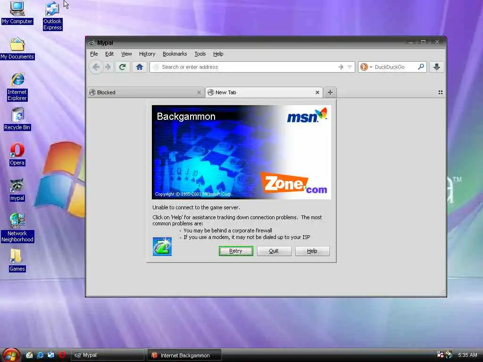Image resolution: width=483 pixels, height=362 pixels.
Task: Click the Zone Z icon in dialog
Action: pyautogui.click(x=162, y=246)
